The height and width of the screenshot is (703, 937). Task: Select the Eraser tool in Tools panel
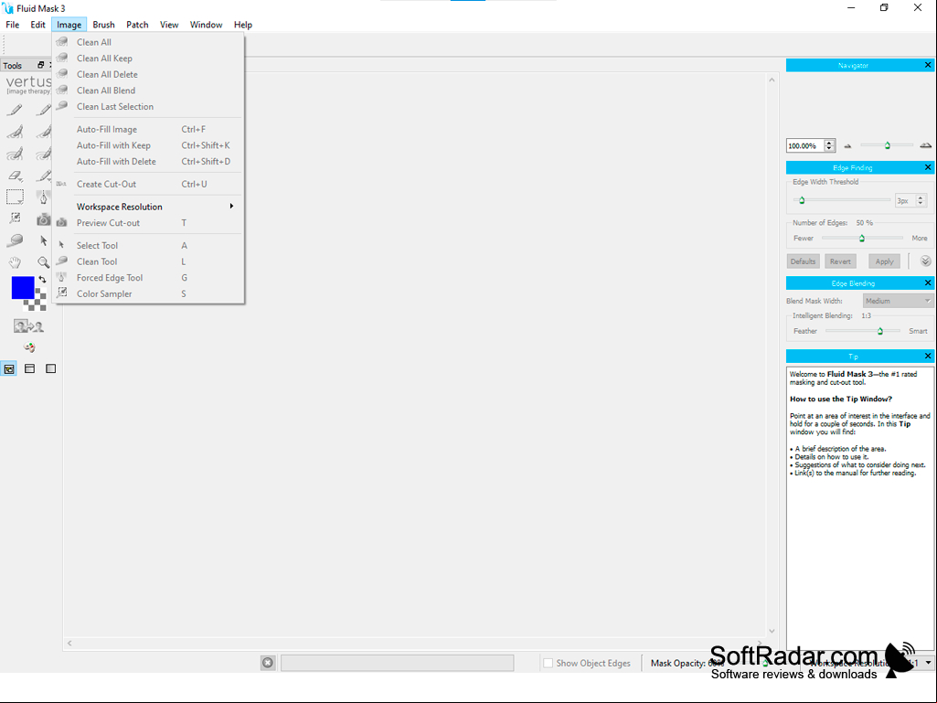click(15, 176)
